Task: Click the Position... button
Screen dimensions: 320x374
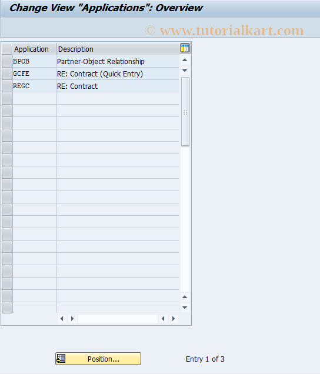Action: pyautogui.click(x=98, y=359)
